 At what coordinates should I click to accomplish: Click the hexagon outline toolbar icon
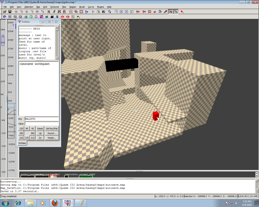(36, 17)
